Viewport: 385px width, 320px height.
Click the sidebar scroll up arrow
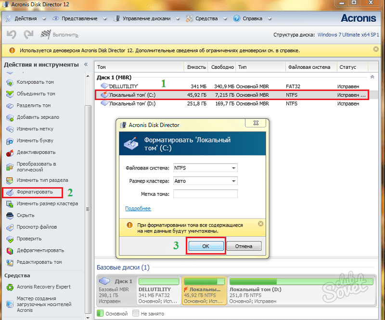pos(88,77)
